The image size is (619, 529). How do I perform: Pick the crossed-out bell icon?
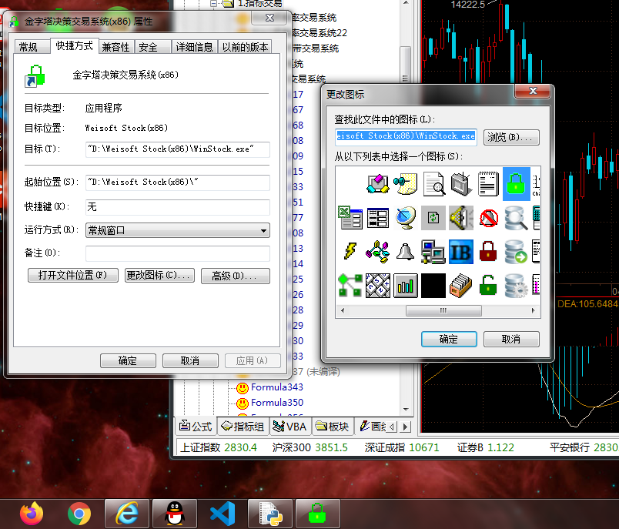click(x=488, y=218)
